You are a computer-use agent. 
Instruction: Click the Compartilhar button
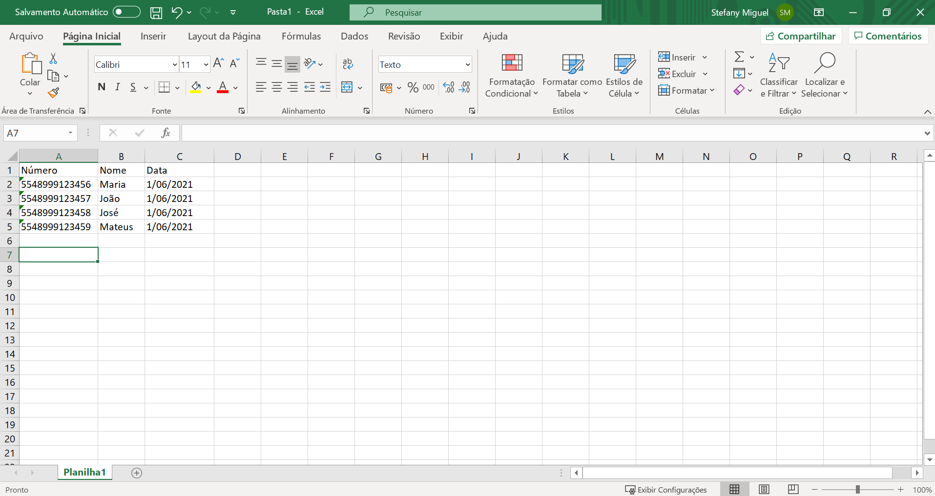pyautogui.click(x=801, y=36)
